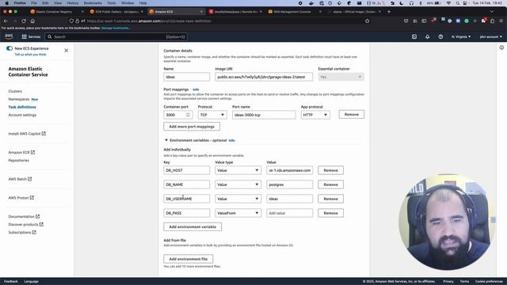Click Add environment file
The image size is (507, 285).
(x=189, y=259)
